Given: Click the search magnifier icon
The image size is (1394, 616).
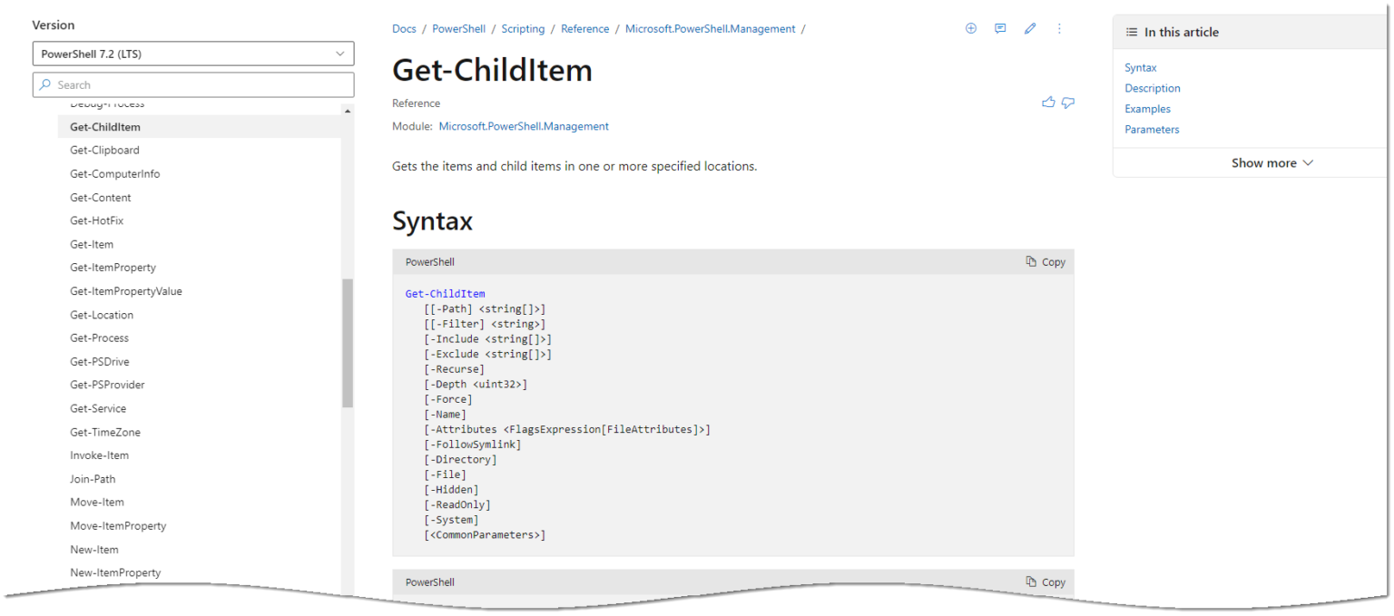Looking at the screenshot, I should (44, 83).
